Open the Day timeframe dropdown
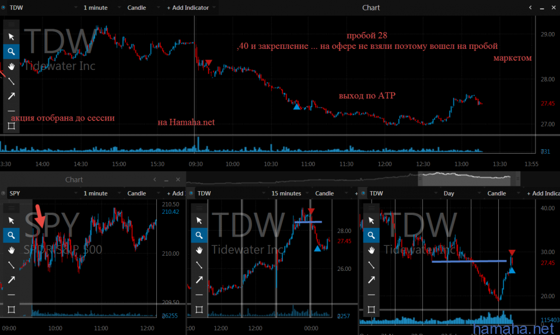 [461, 193]
